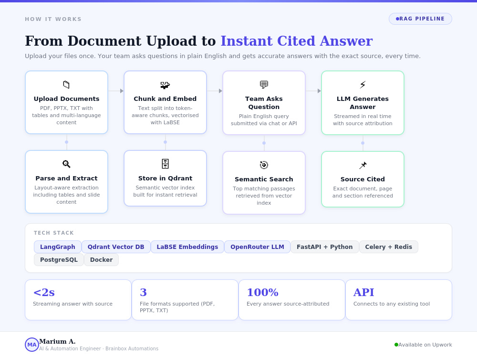Select the OpenRouter LLM tag
This screenshot has width=477, height=357.
coord(257,247)
